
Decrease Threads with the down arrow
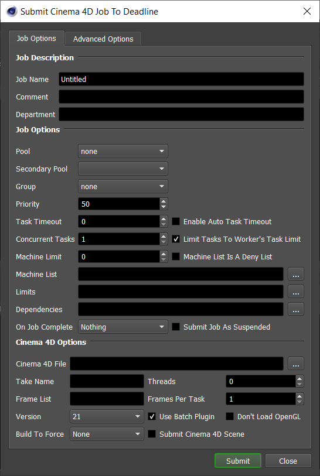tap(299, 384)
